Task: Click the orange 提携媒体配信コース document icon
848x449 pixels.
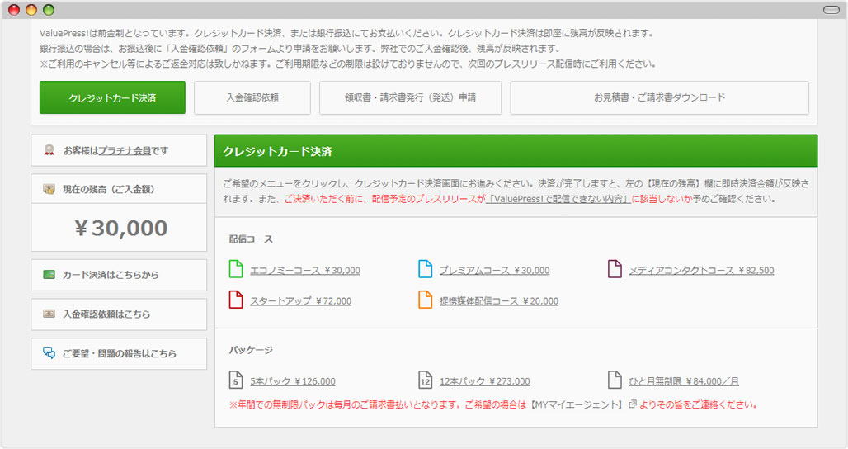Action: [425, 300]
